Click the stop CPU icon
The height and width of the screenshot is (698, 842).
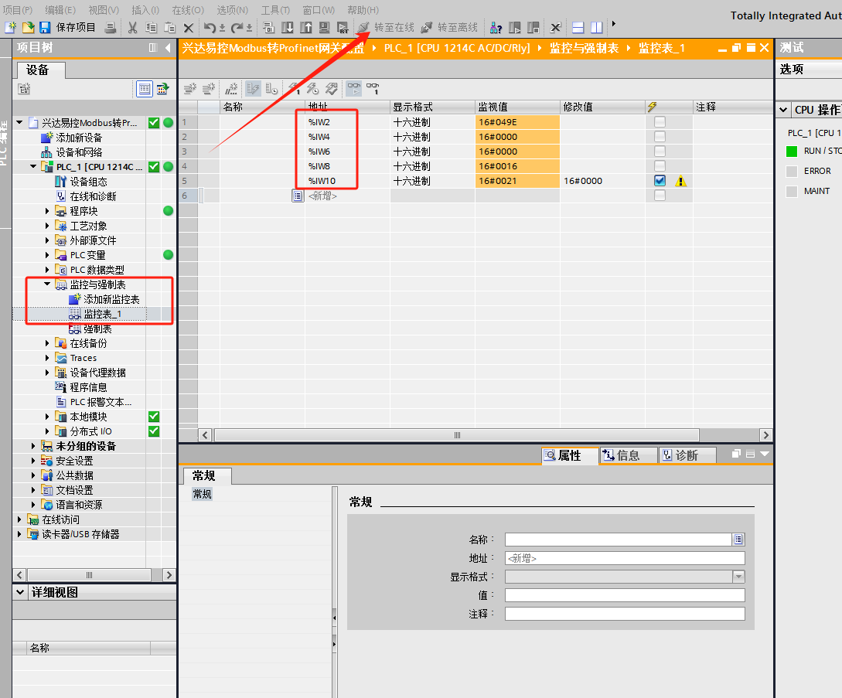click(533, 27)
